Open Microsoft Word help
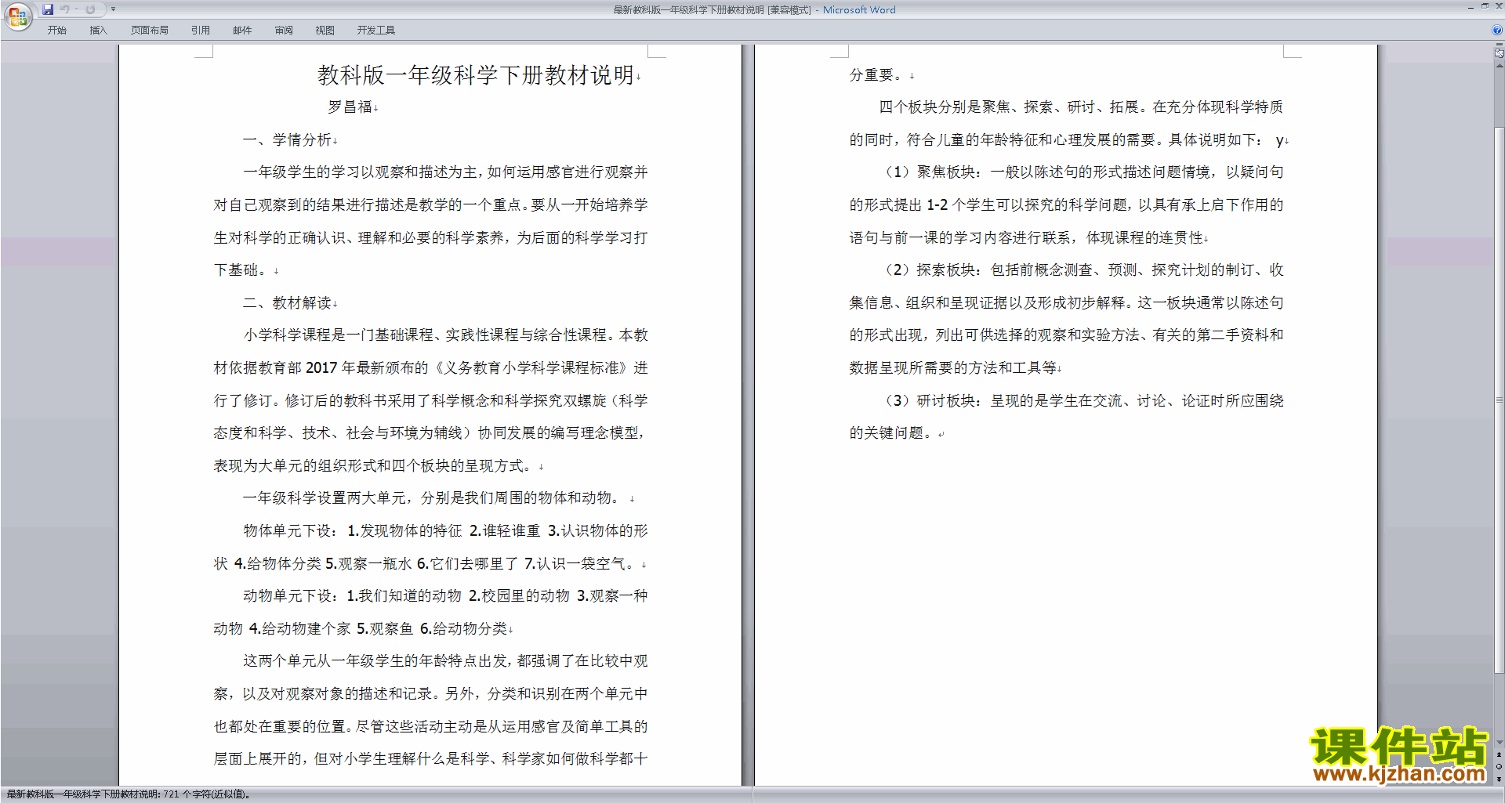1505x803 pixels. pyautogui.click(x=1497, y=31)
